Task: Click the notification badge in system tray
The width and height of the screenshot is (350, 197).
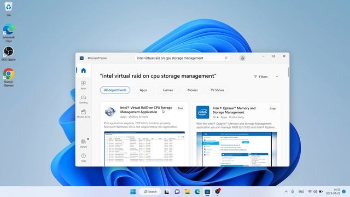Action: coord(344,192)
